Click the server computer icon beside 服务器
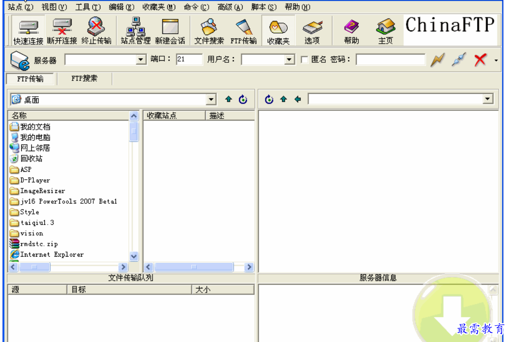Viewport: 508px width, 342px height. point(20,60)
